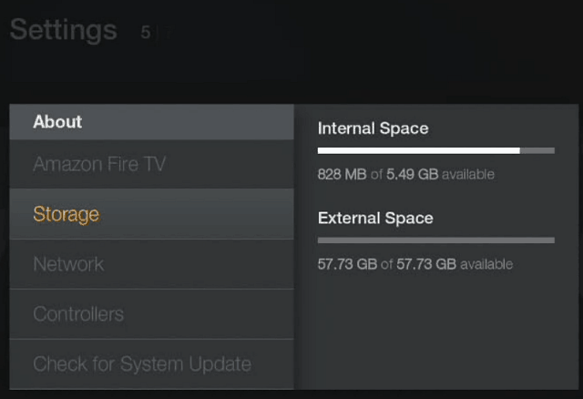
Task: Click the second 57.73 GB total value
Action: tap(426, 264)
